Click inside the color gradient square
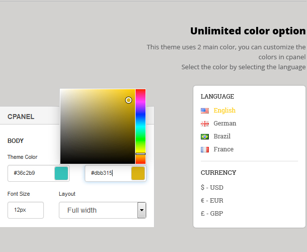The image size is (307, 252). (98, 126)
